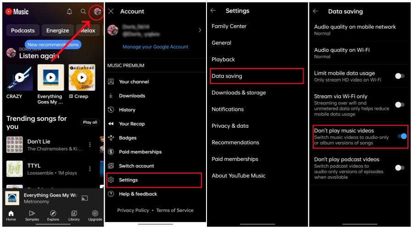Image resolution: width=413 pixels, height=229 pixels.
Task: Tap the search magnifier icon
Action: click(83, 11)
